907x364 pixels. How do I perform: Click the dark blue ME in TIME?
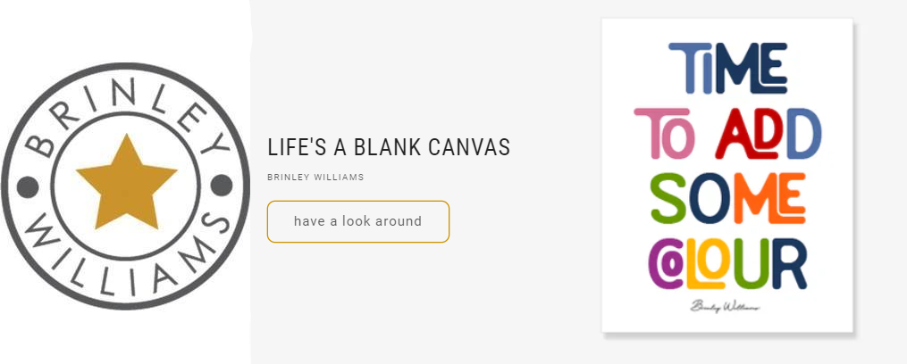tap(752, 68)
